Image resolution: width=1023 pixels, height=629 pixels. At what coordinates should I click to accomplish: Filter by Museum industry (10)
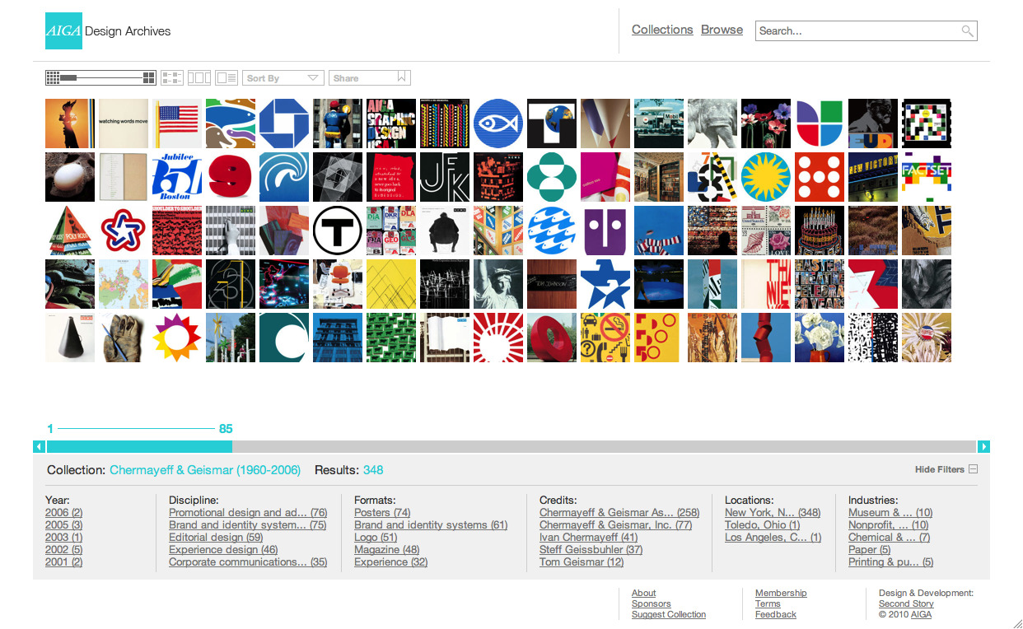[890, 513]
